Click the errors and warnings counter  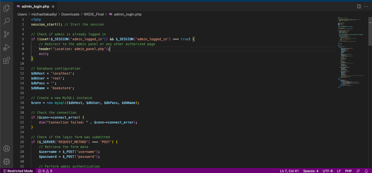(45, 171)
